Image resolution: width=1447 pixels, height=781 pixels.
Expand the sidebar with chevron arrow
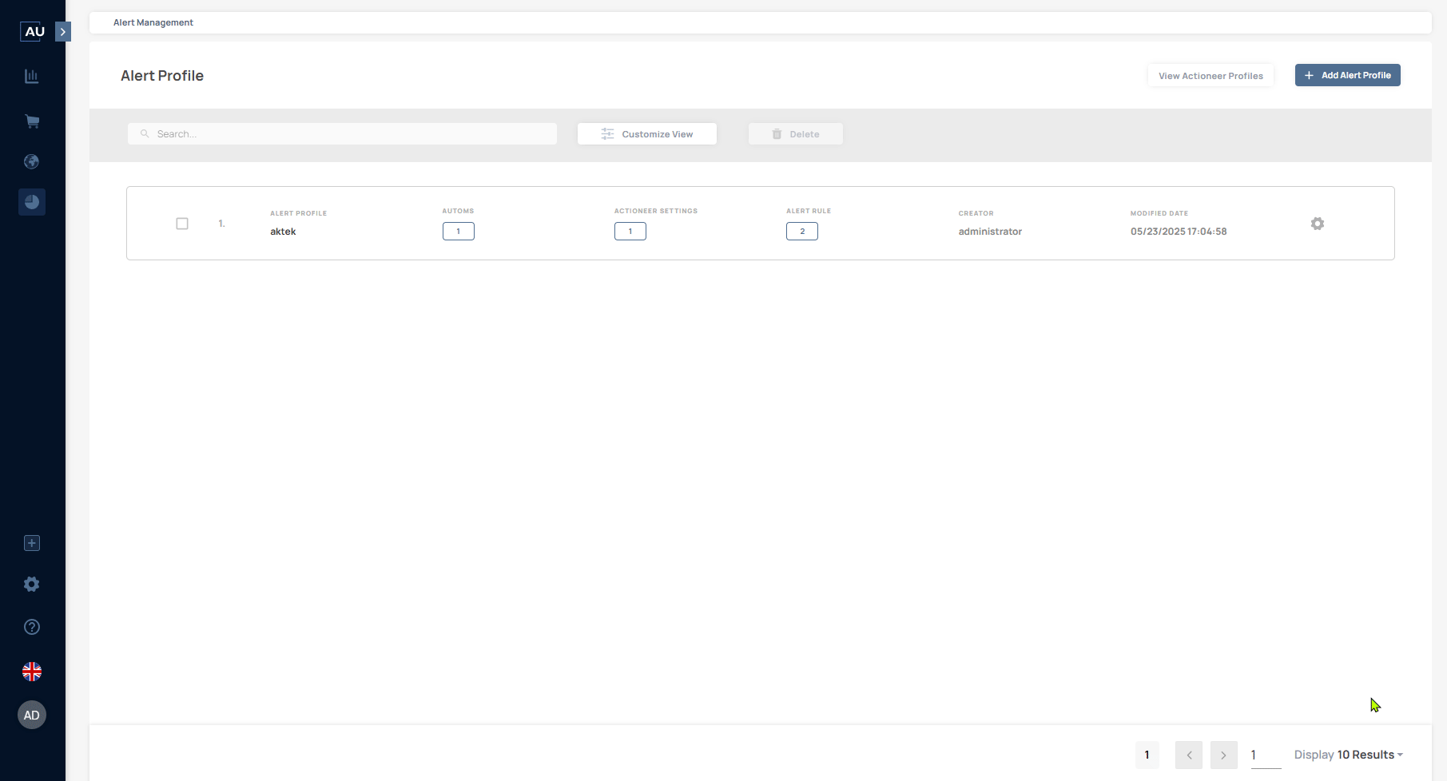(63, 32)
